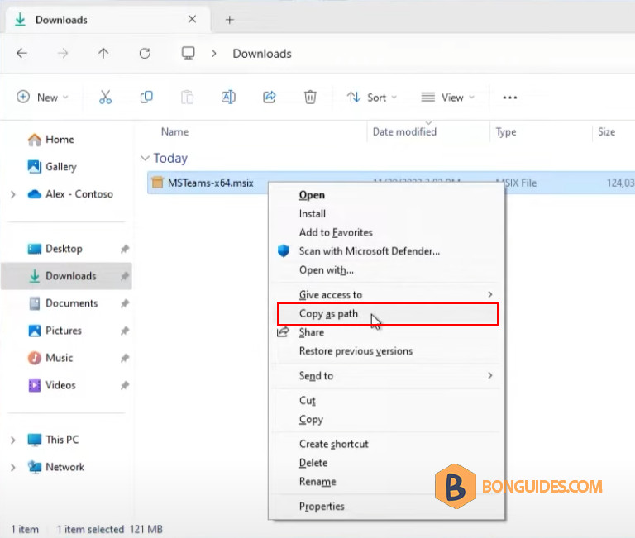
Task: Select Add to Favorites
Action: 336,232
